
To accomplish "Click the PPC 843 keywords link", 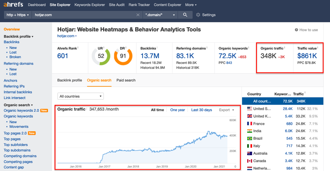I will (x=229, y=63).
